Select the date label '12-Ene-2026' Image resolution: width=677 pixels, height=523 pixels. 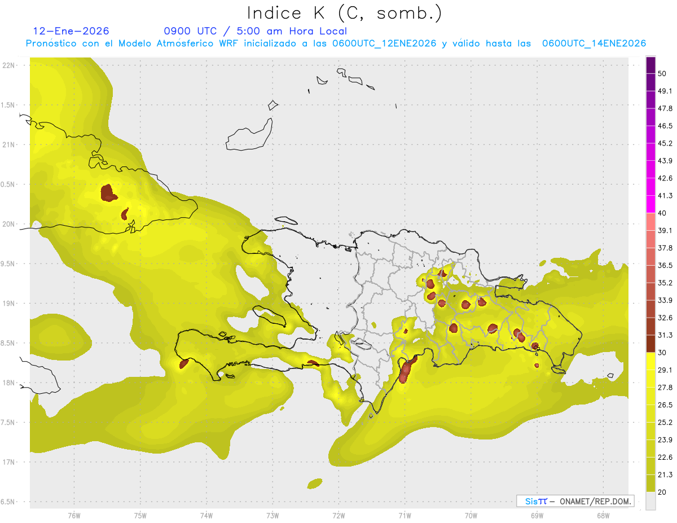(x=71, y=31)
